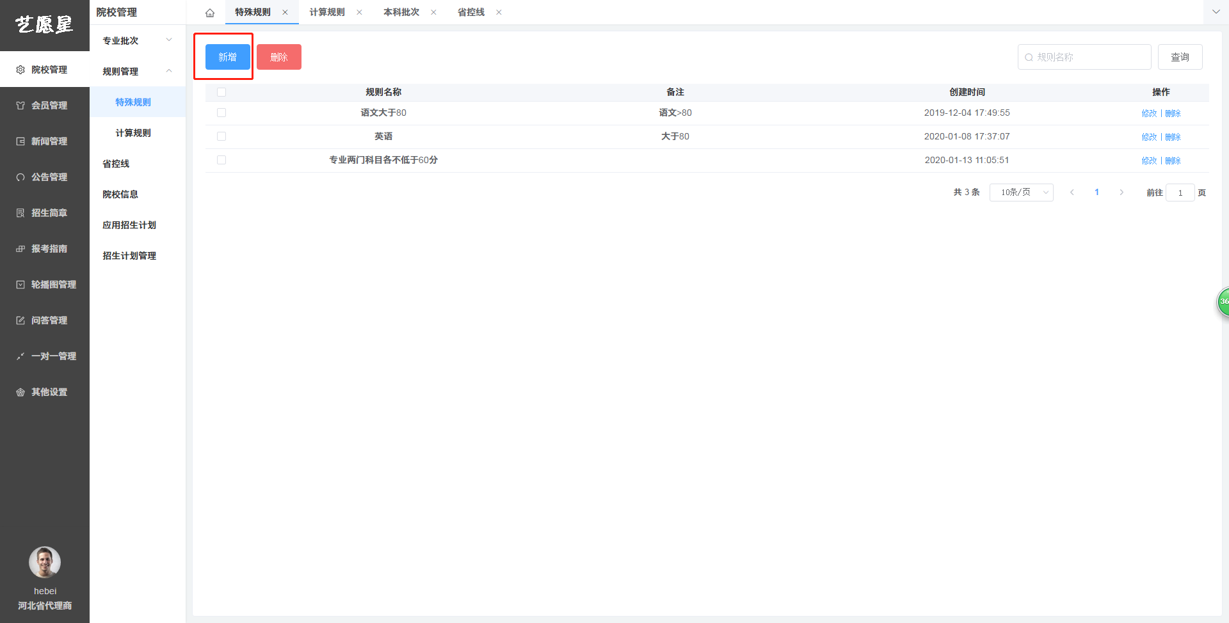Click the 2020-01-13 11:05:51 timestamp cell
1229x623 pixels.
[967, 160]
